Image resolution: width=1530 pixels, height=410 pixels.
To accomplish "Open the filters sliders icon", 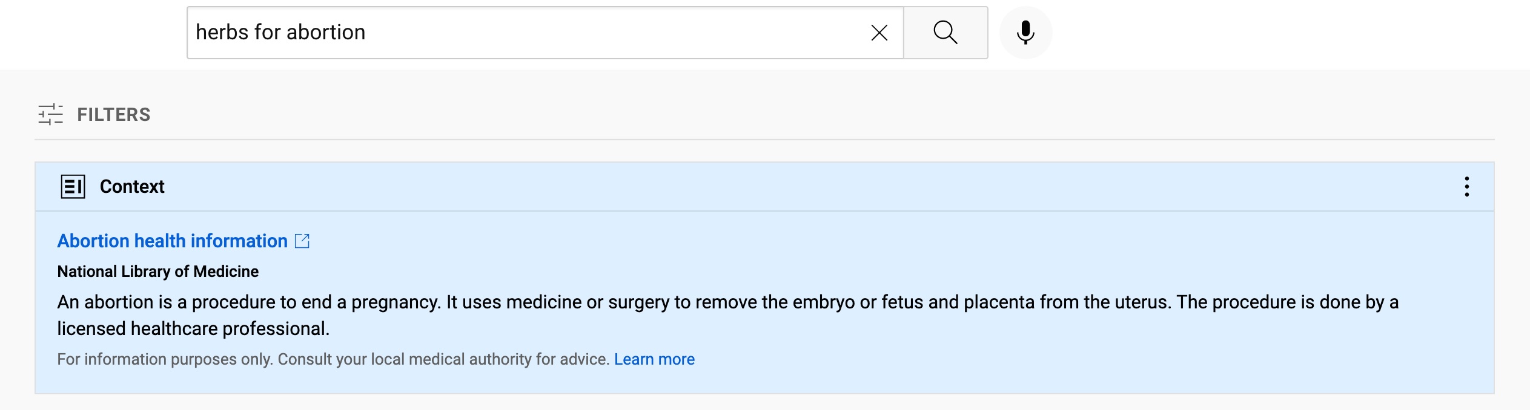I will click(x=50, y=114).
